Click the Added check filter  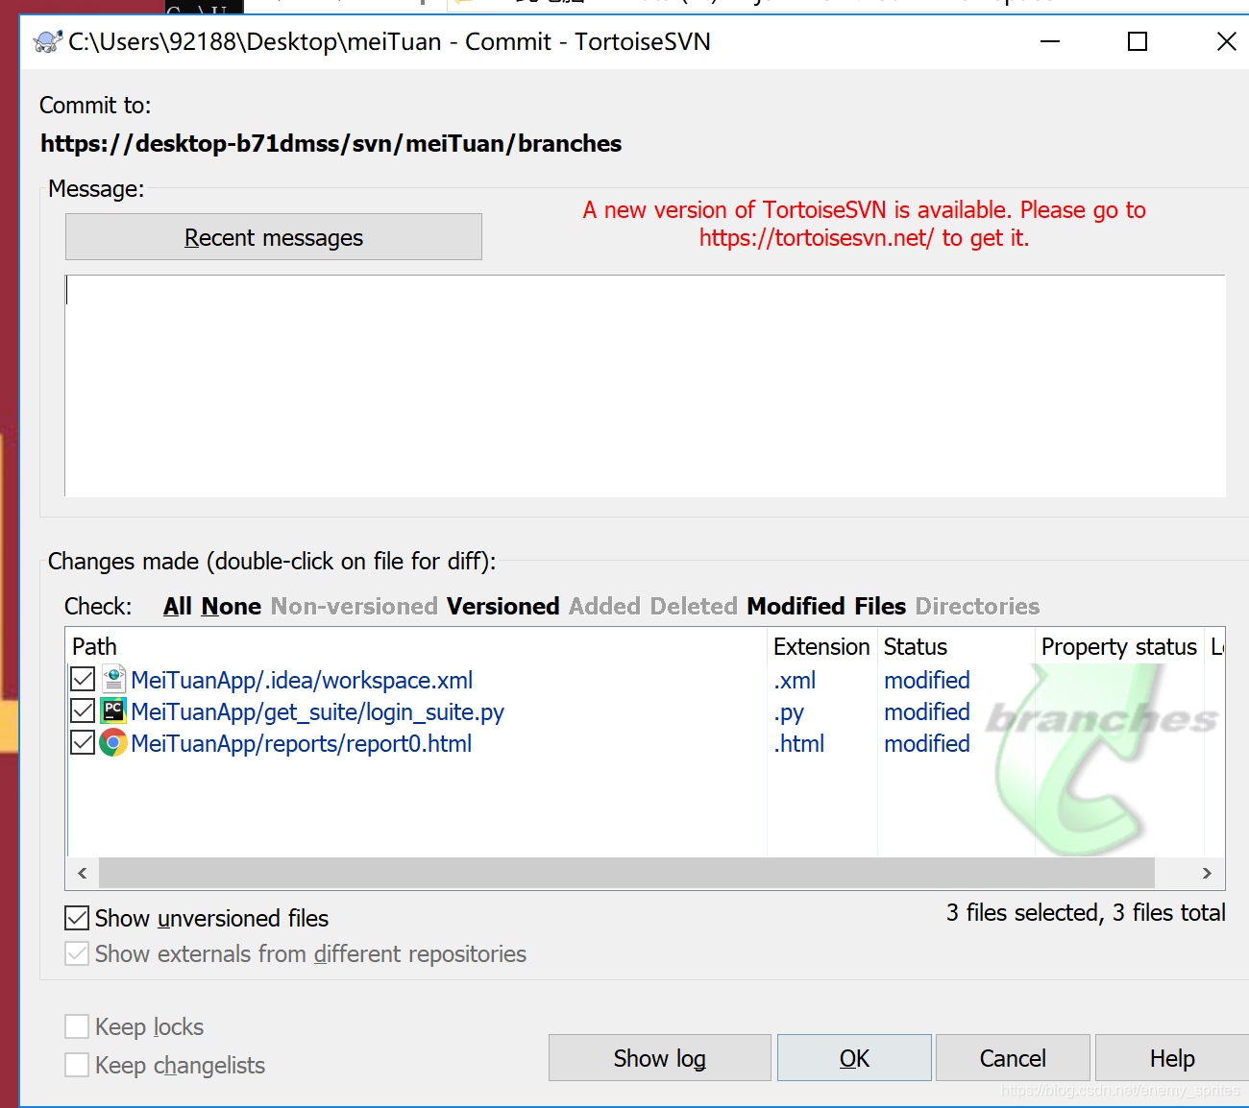[605, 607]
